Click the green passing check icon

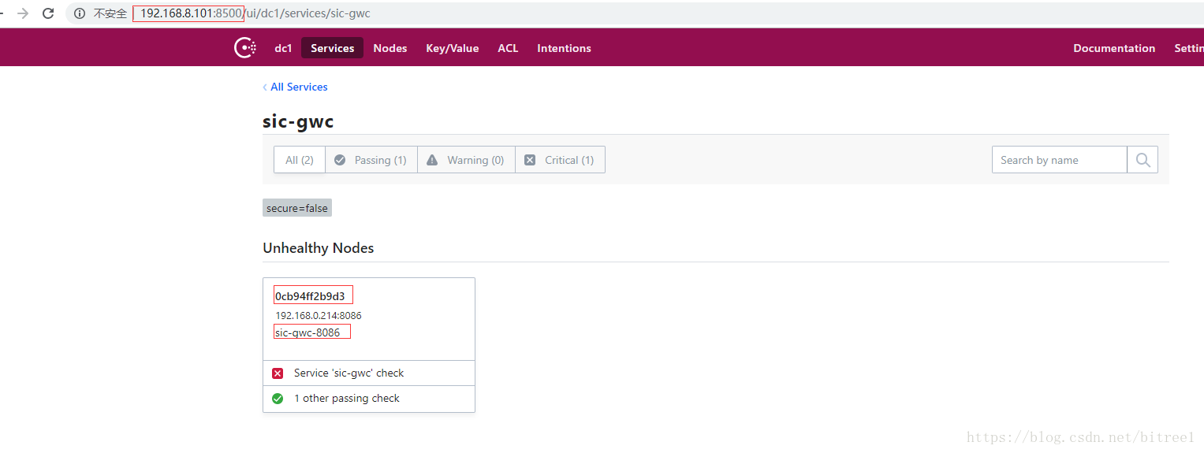(278, 399)
